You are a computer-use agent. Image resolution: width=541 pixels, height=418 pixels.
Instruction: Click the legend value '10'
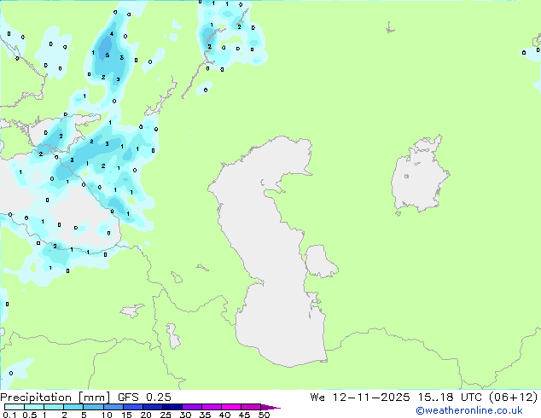pos(107,415)
